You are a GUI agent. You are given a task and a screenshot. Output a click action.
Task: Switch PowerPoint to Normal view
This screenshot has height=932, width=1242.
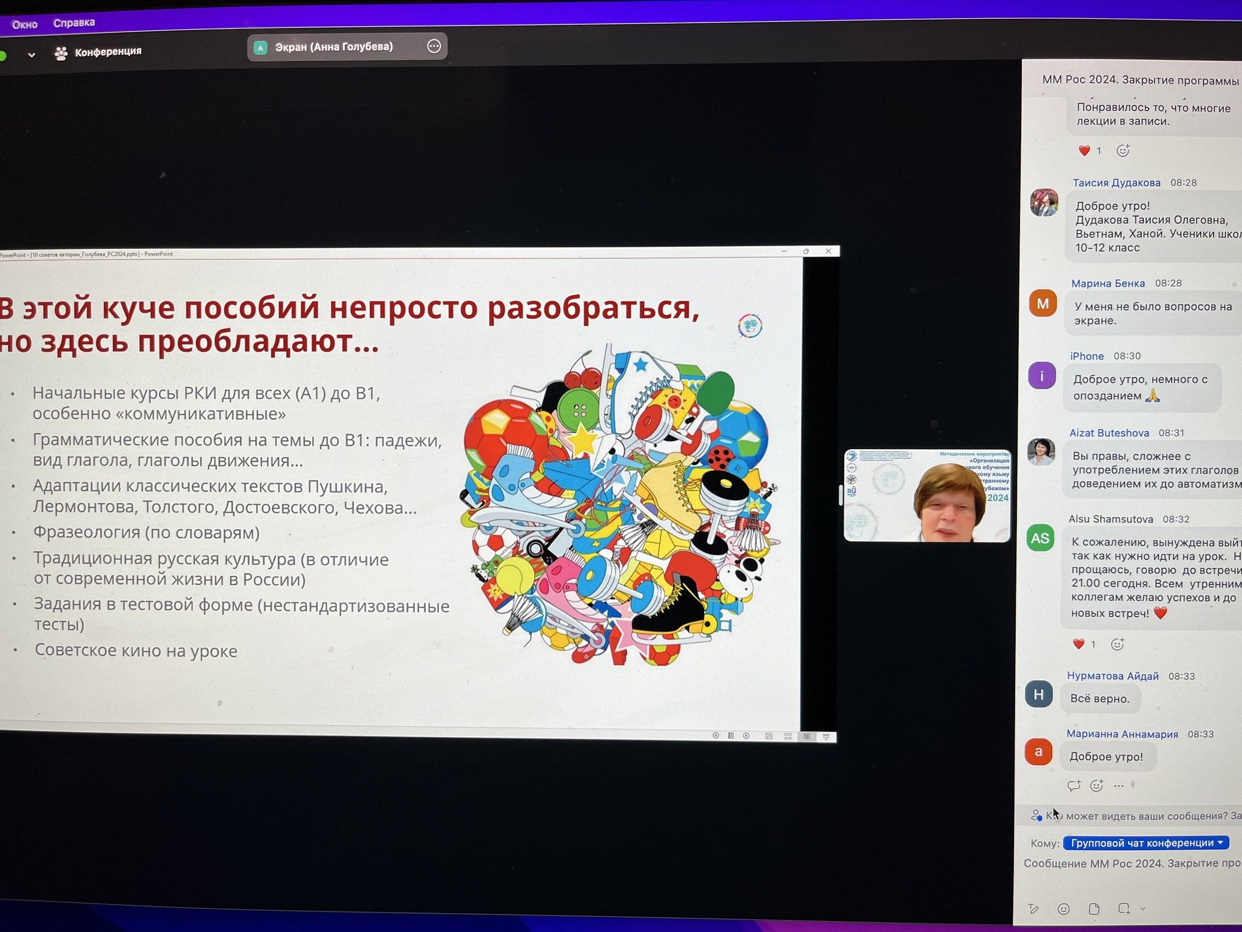768,736
